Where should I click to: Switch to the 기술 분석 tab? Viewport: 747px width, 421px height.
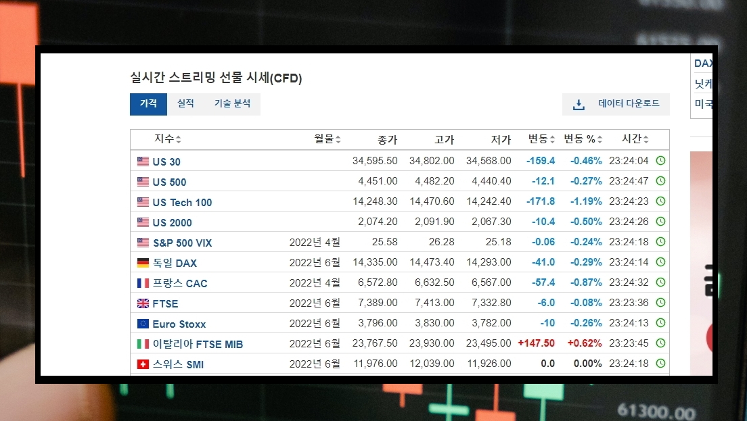point(233,104)
